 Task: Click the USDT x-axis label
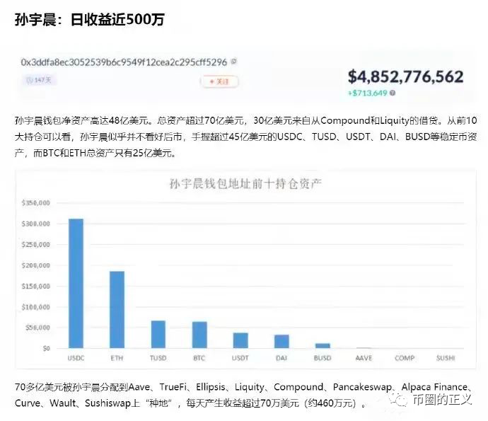tap(240, 358)
